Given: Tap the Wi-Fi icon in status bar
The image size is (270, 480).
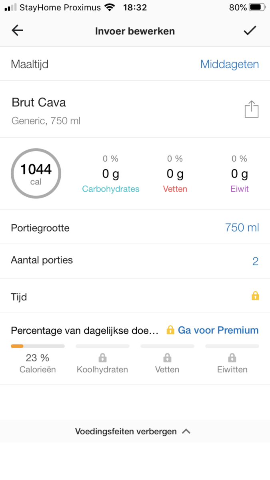Looking at the screenshot, I should pos(109,7).
